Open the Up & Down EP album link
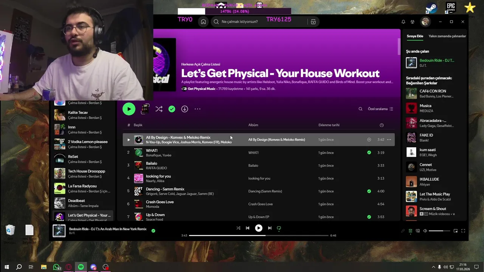Screen dimensions: 484x272 (259, 217)
